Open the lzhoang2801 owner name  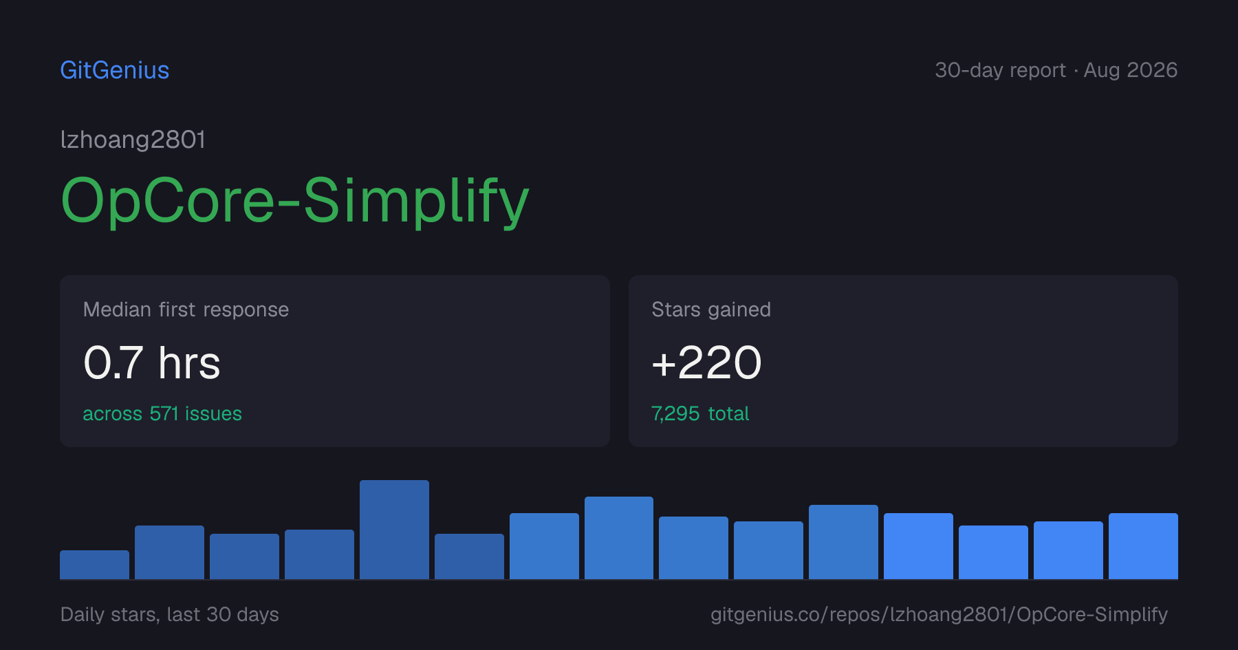pyautogui.click(x=133, y=140)
